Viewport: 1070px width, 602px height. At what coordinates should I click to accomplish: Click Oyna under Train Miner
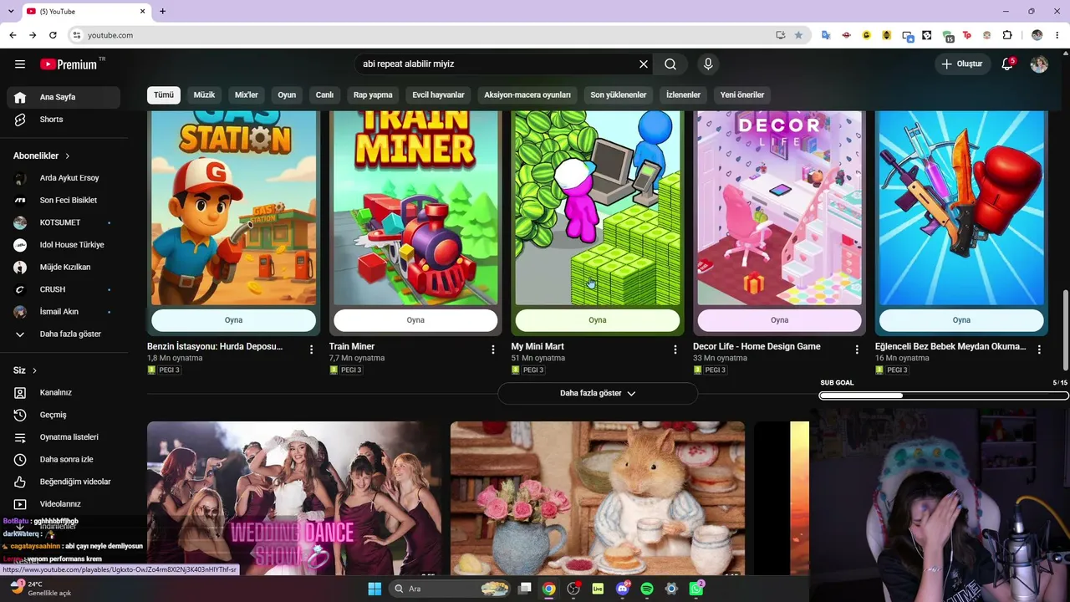415,320
